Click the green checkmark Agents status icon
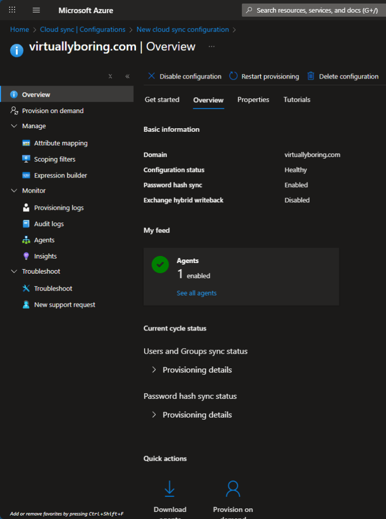Image resolution: width=386 pixels, height=519 pixels. 160,265
